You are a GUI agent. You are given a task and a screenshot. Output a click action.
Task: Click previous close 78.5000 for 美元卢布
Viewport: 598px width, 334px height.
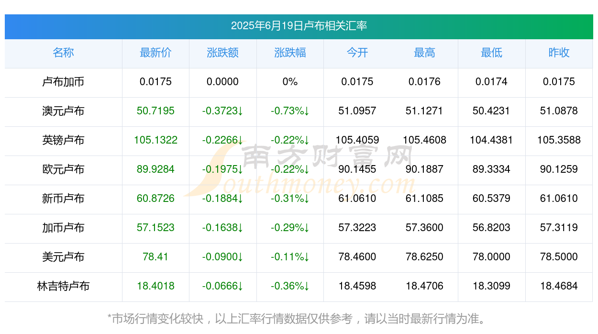tap(559, 257)
